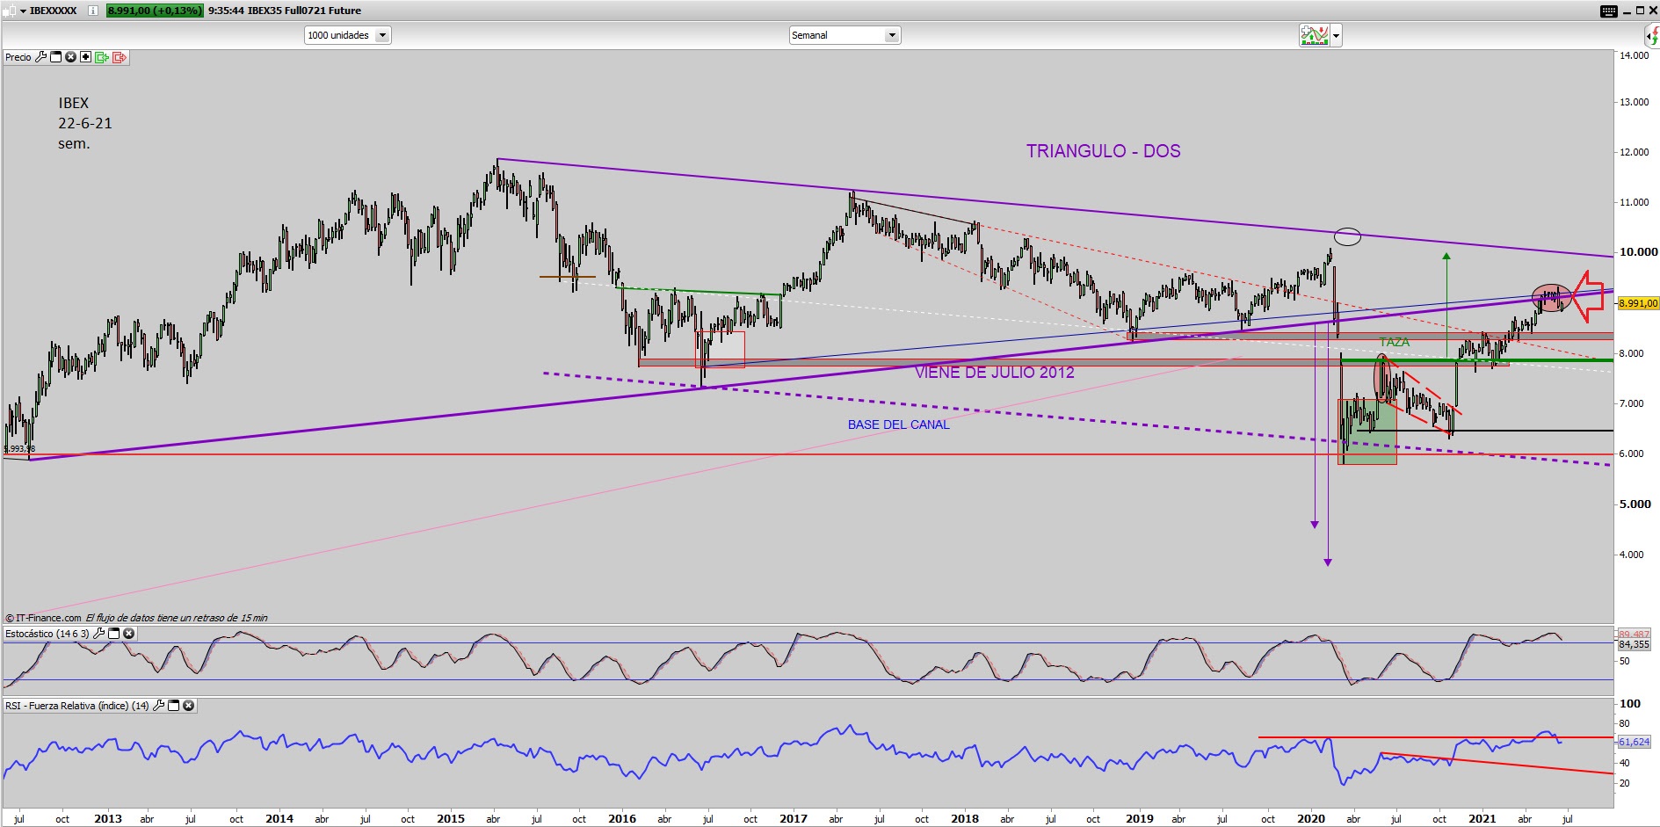Click the Precio panel window icon
The image size is (1660, 827).
pos(55,57)
